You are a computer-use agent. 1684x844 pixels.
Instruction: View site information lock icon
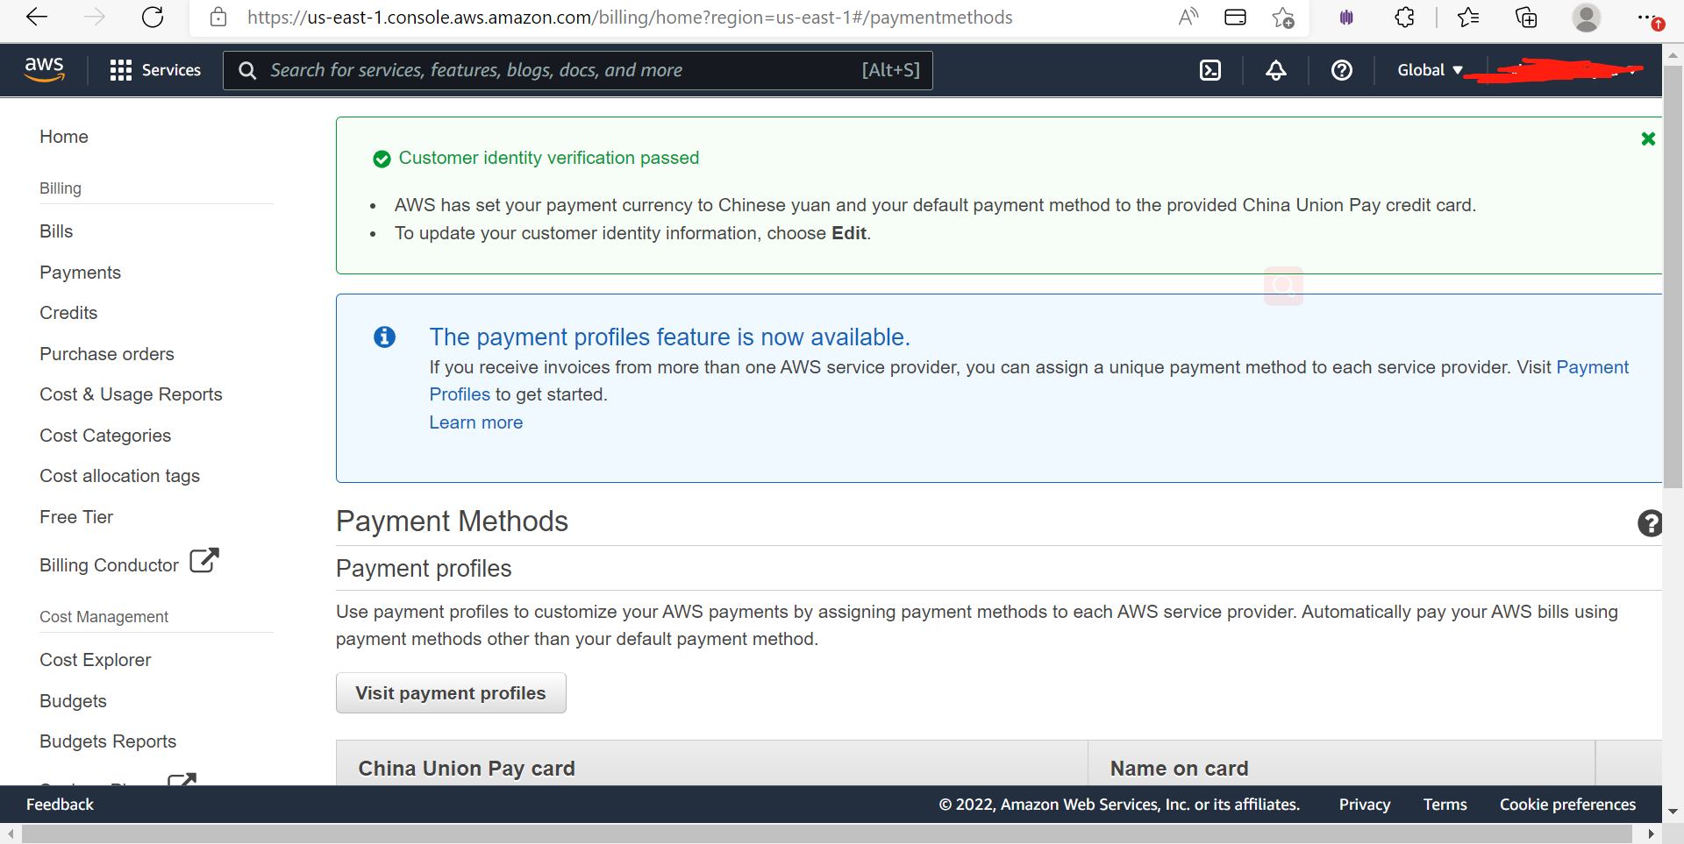[218, 17]
